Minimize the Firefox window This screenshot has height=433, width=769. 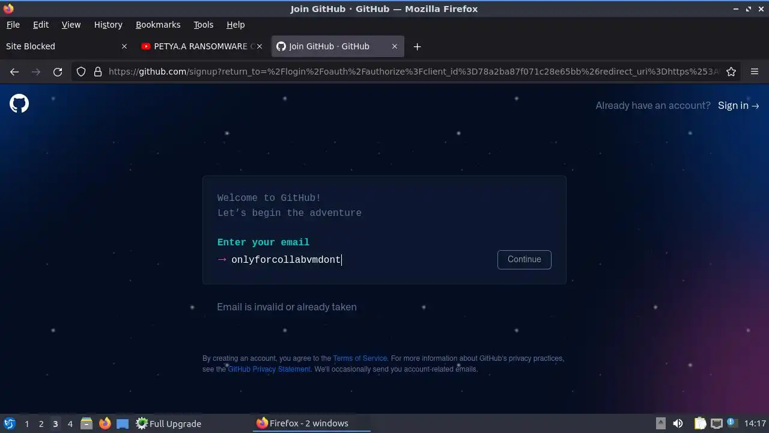tap(737, 9)
